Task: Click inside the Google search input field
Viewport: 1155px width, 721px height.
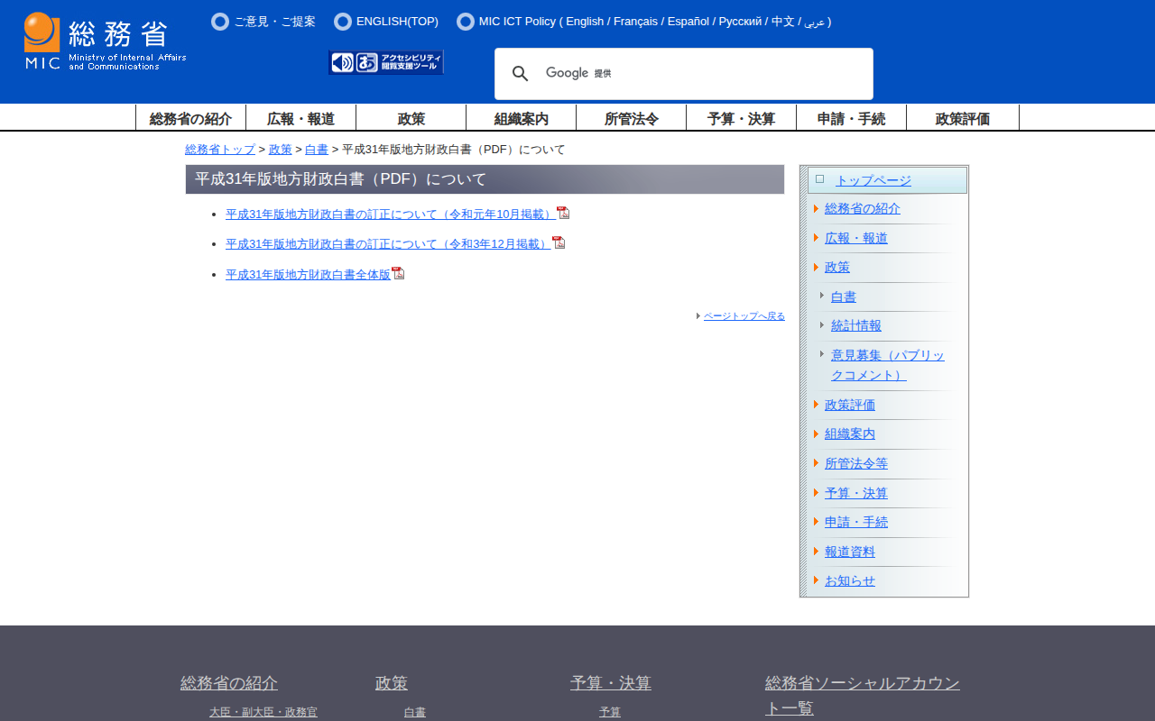Action: 722,74
